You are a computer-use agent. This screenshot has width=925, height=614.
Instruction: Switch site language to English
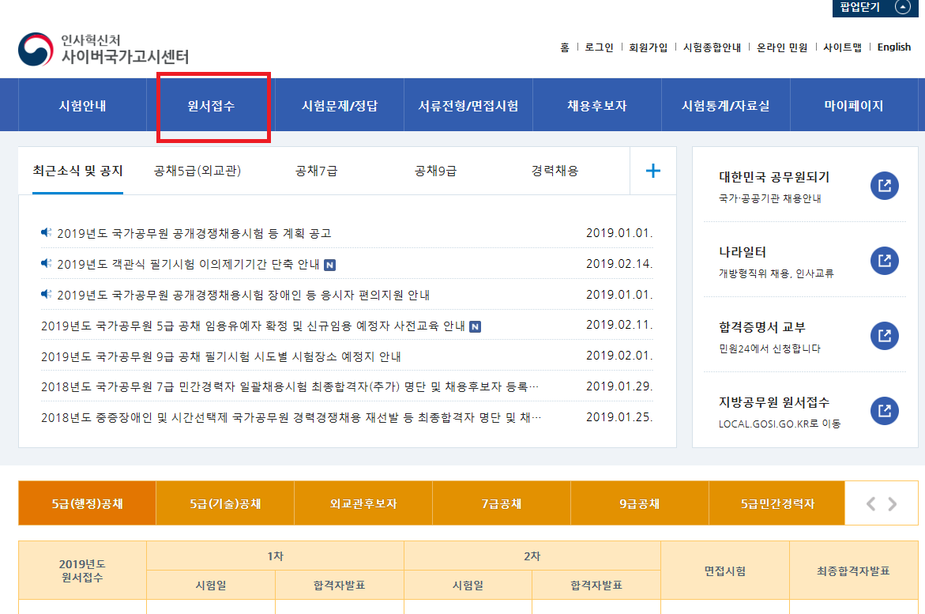click(x=893, y=47)
